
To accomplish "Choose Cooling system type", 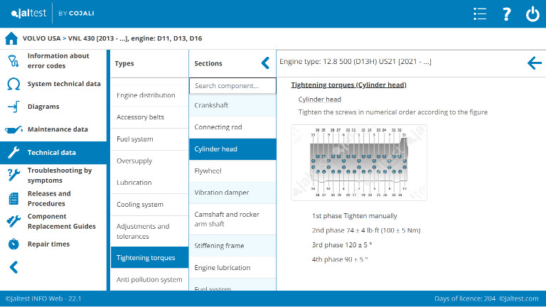I will (149, 205).
